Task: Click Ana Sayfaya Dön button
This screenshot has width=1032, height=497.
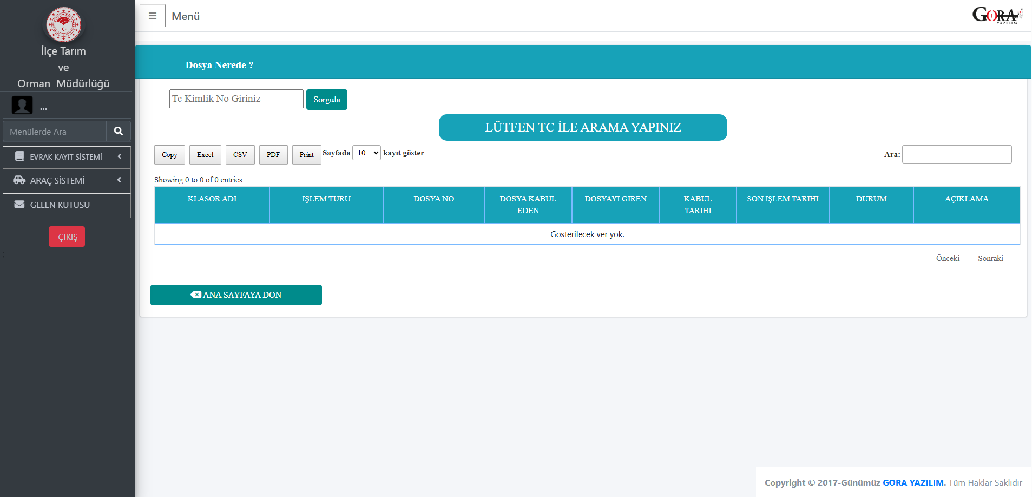Action: point(236,295)
